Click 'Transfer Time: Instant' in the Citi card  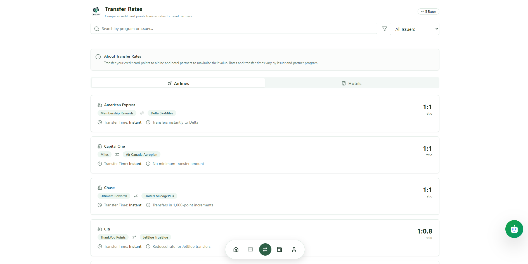(123, 246)
